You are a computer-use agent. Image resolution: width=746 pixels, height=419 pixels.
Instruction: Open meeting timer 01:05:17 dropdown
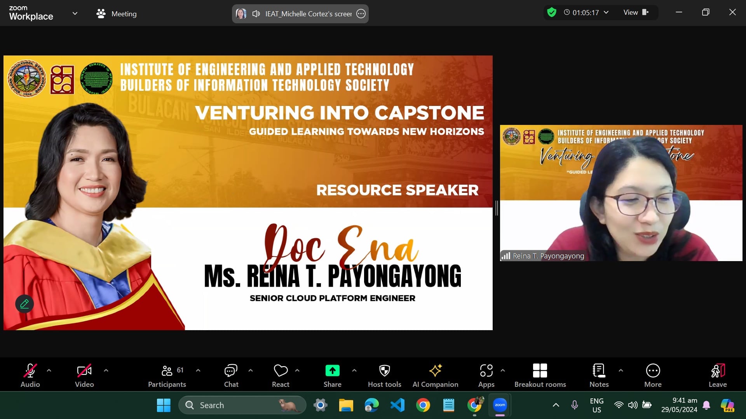pyautogui.click(x=587, y=12)
